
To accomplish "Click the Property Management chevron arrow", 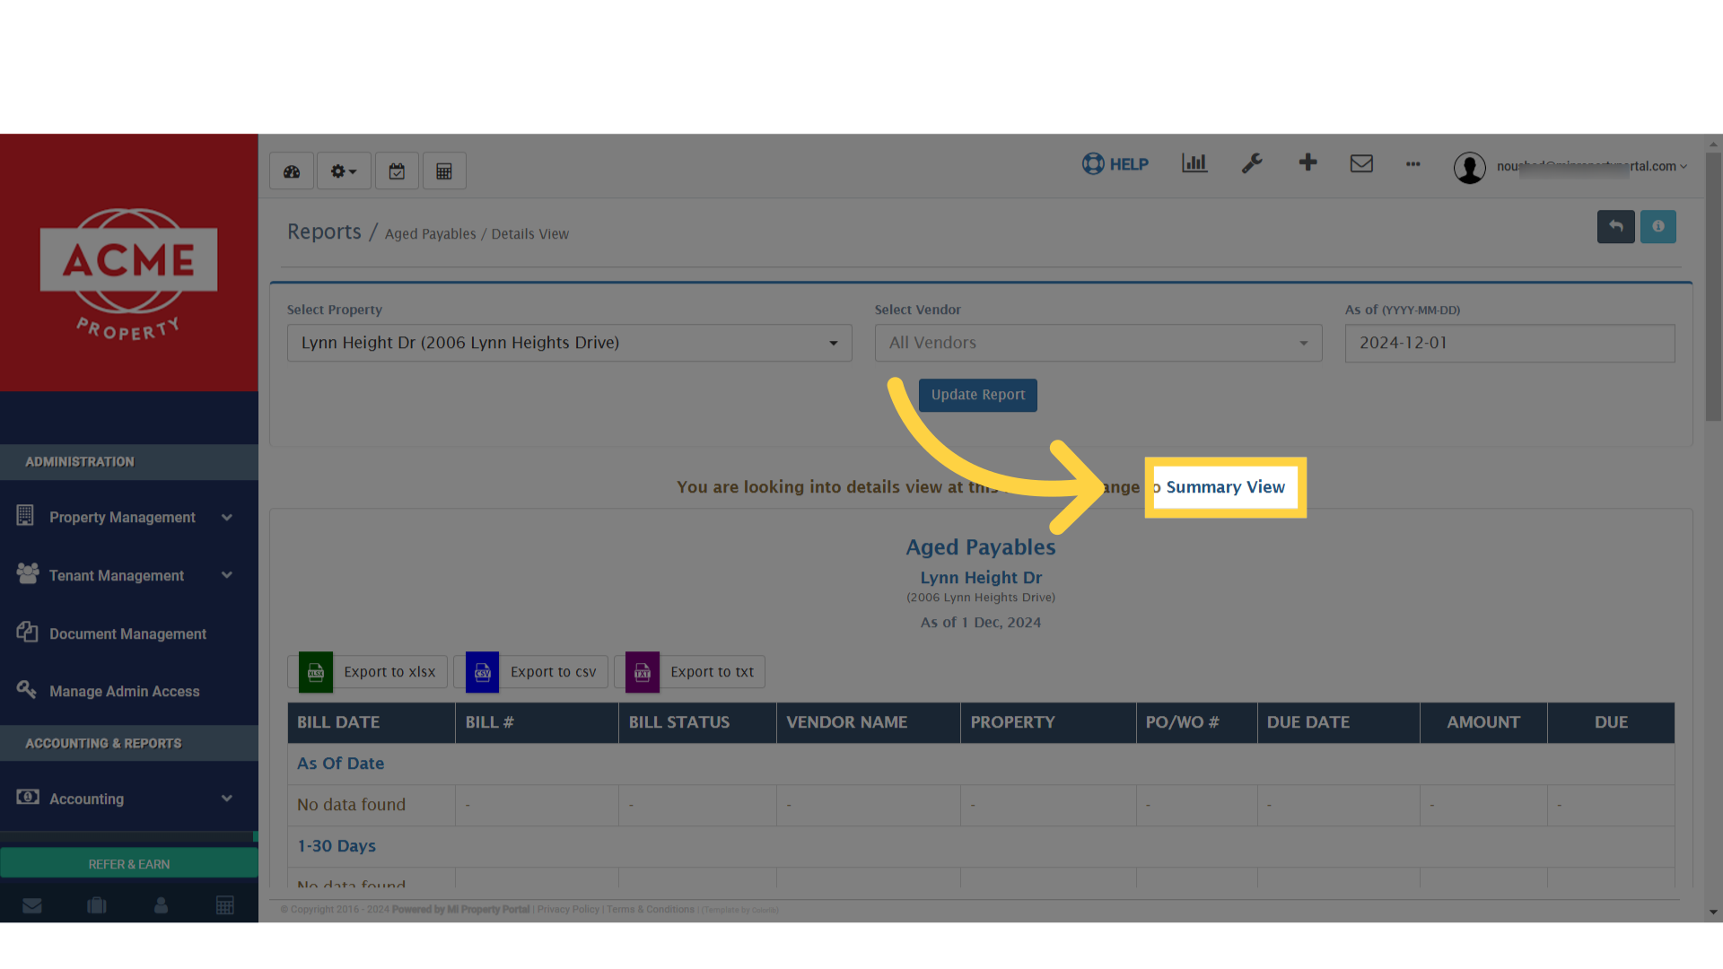I will click(227, 518).
